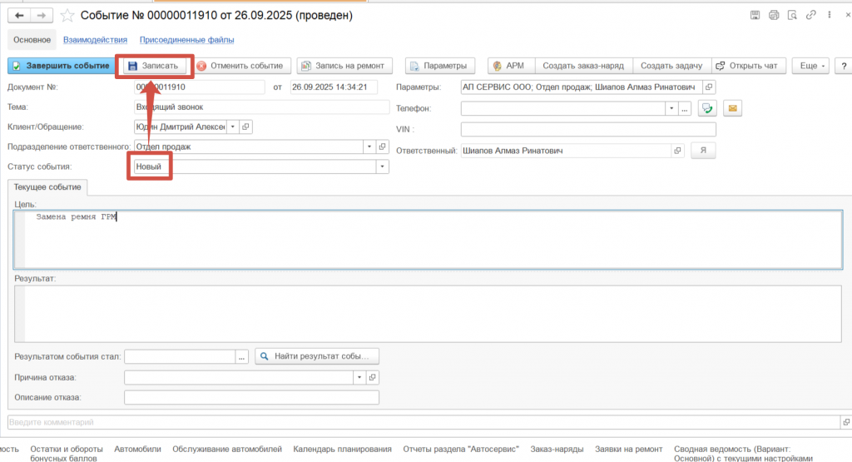
Task: Click the green phone call icon
Action: coord(708,108)
